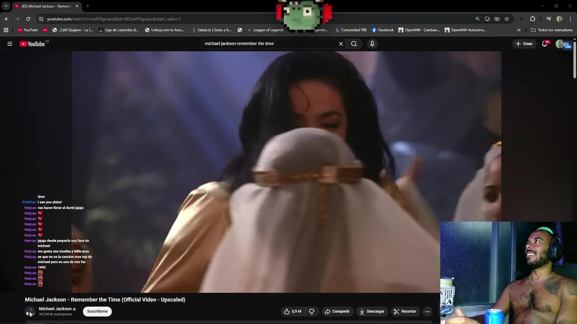Click chat line 'vas hacer llorar al david jajaja'

[60, 208]
